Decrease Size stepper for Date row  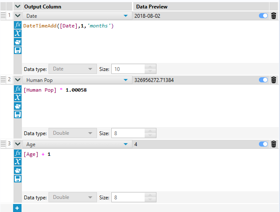point(150,71)
